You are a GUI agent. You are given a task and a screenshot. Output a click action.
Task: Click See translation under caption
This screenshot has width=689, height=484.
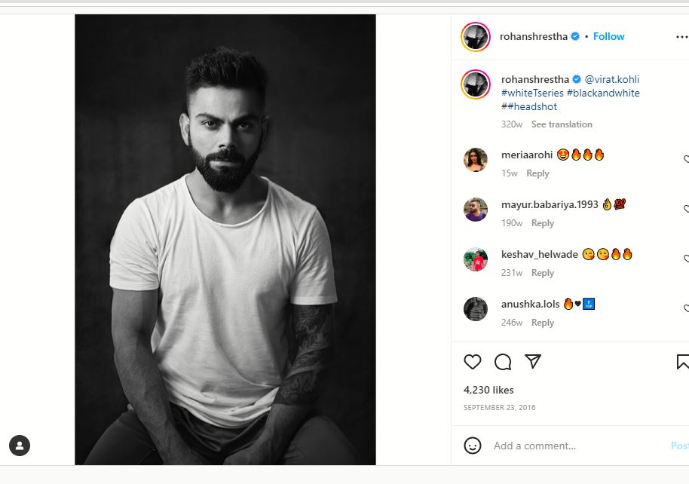pos(562,124)
